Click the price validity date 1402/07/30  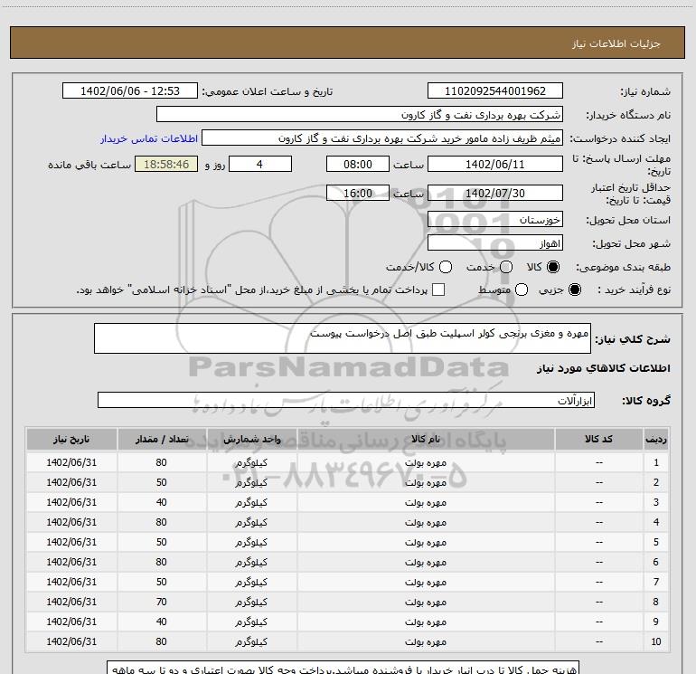tap(495, 193)
